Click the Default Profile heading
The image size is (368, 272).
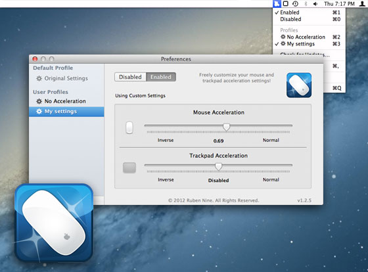[x=53, y=68]
